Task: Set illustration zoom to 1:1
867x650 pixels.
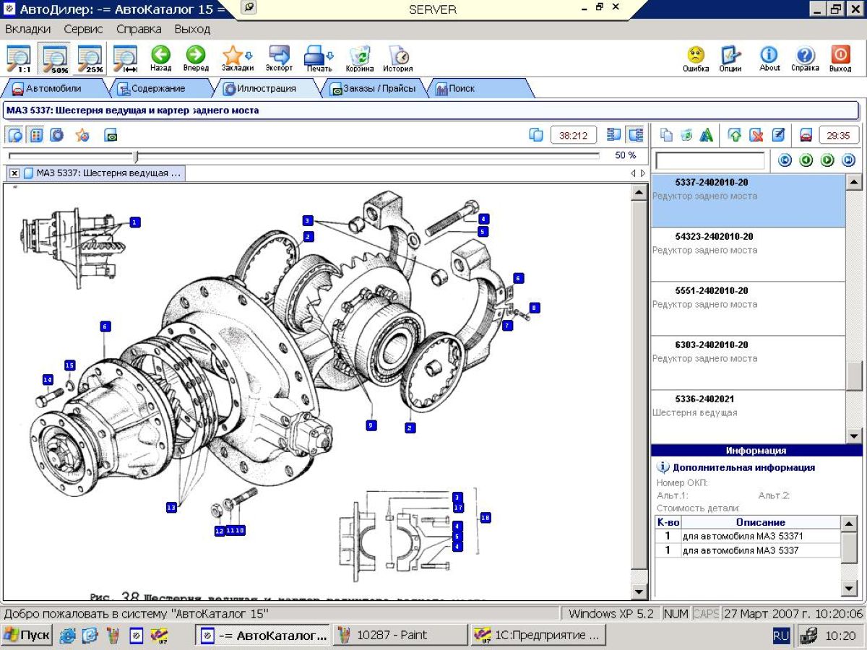Action: pos(19,59)
